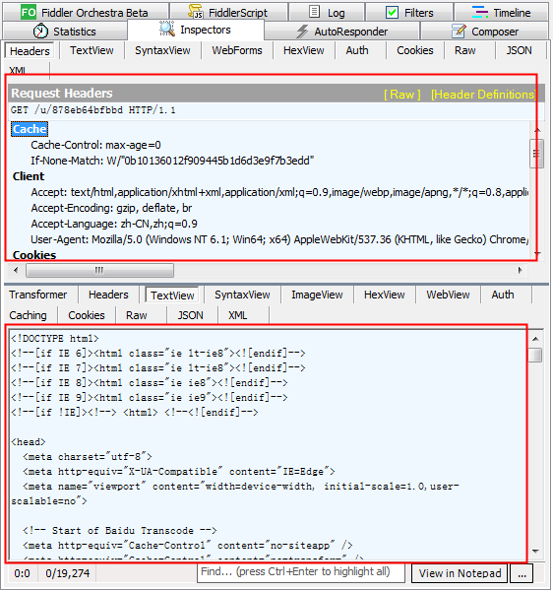Click the FiddlerScript JS scroll icon
553x591 pixels.
coord(196,12)
